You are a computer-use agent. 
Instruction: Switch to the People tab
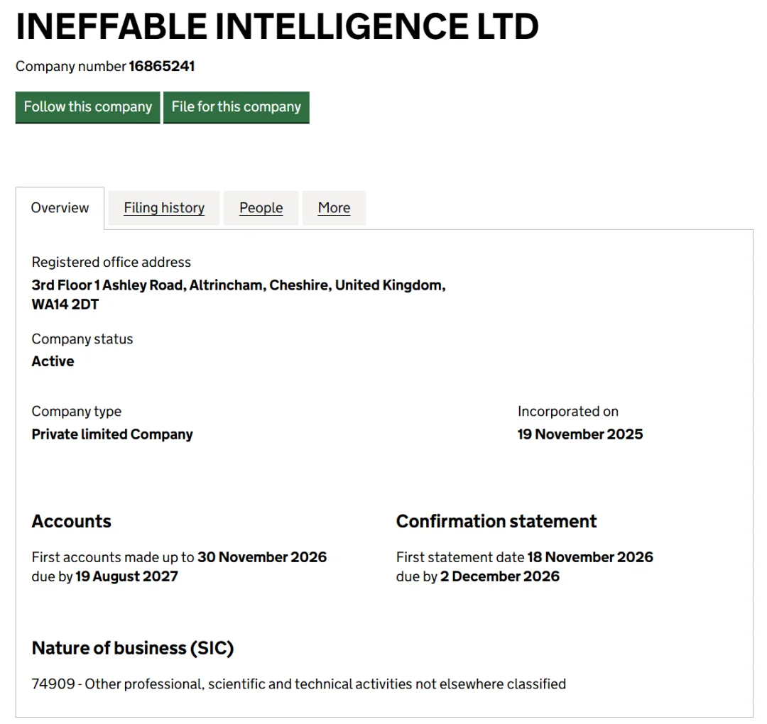pos(261,208)
